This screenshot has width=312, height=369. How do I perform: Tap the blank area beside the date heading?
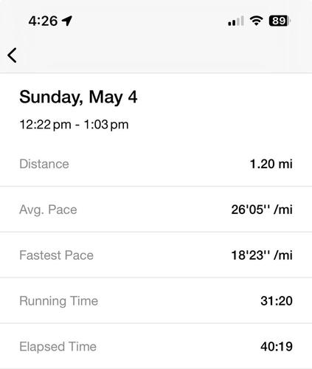221,97
